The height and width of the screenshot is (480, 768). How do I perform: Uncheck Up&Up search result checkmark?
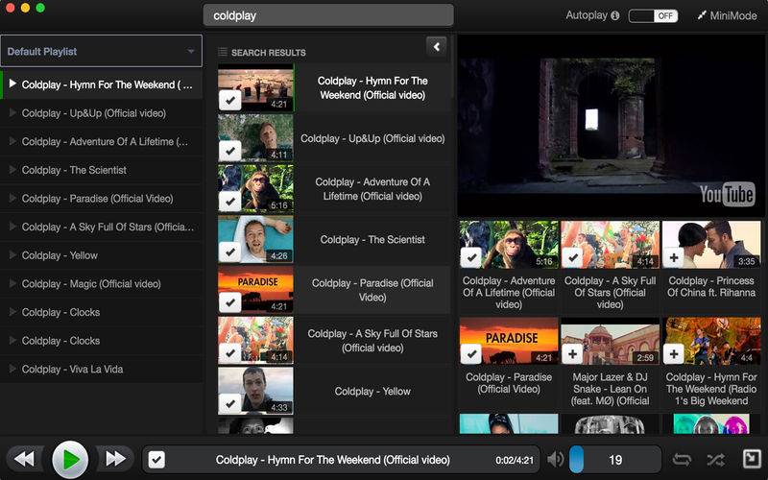229,151
